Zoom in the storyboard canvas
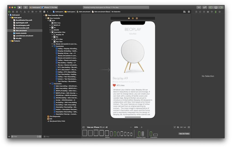Screen dimensions: 232x148 pos(142,127)
